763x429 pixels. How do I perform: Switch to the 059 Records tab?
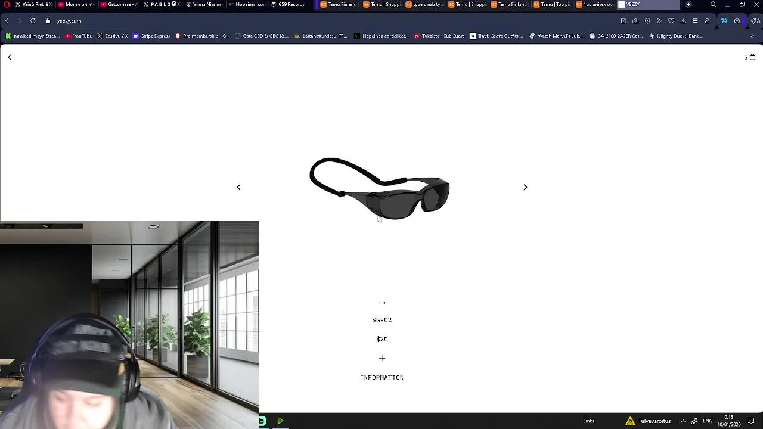pyautogui.click(x=289, y=4)
